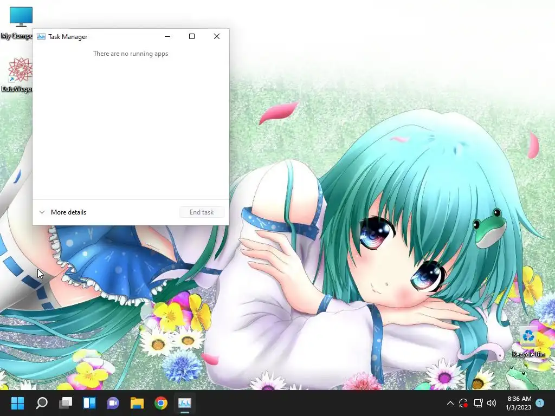The width and height of the screenshot is (555, 416).
Task: Expand More details in Task Manager
Action: 63,212
